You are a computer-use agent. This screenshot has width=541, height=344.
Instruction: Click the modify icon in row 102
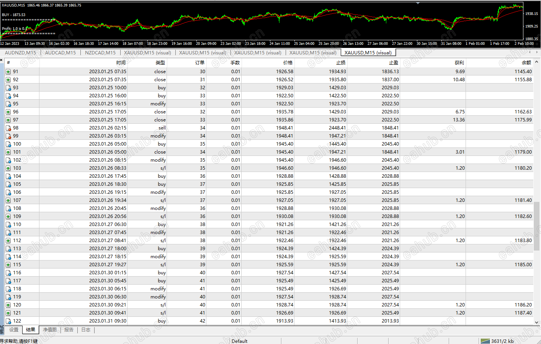pos(8,160)
